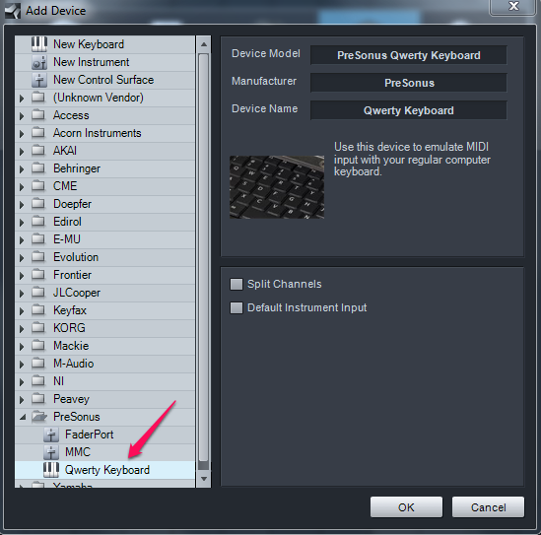Click the Device Name field

point(409,110)
